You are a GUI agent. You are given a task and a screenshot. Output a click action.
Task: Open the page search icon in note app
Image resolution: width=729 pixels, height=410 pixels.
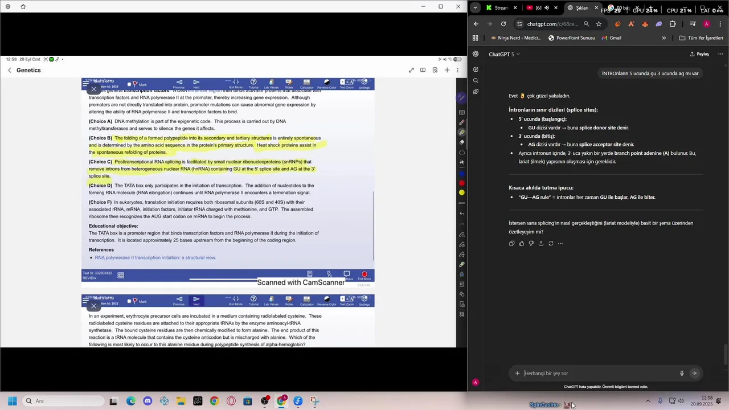click(x=435, y=70)
